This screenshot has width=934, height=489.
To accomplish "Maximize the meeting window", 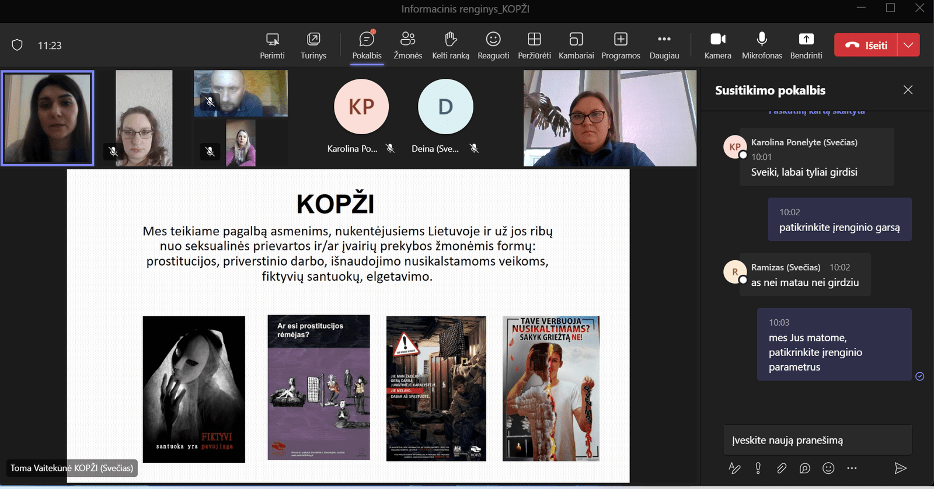I will click(x=890, y=8).
